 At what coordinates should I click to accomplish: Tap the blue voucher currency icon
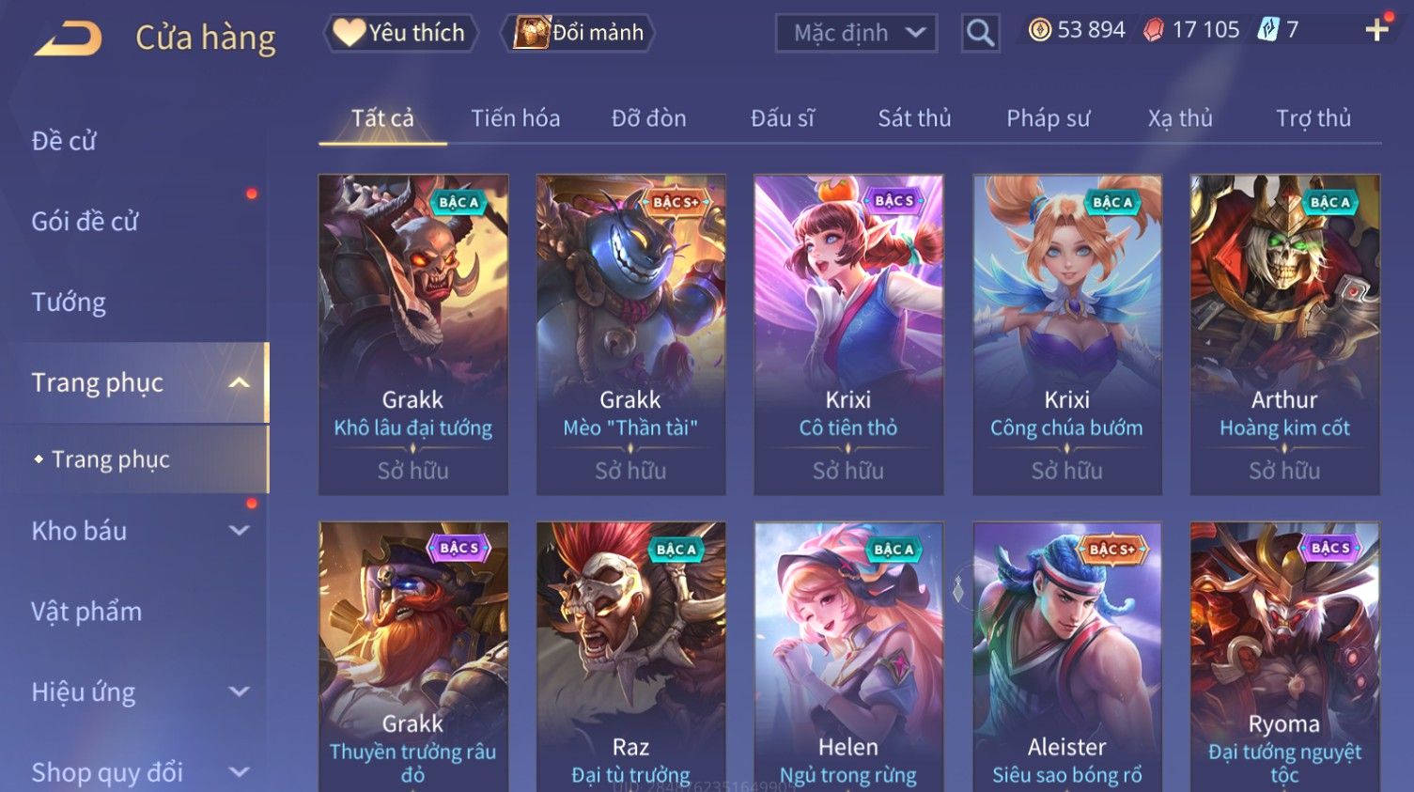(1268, 30)
